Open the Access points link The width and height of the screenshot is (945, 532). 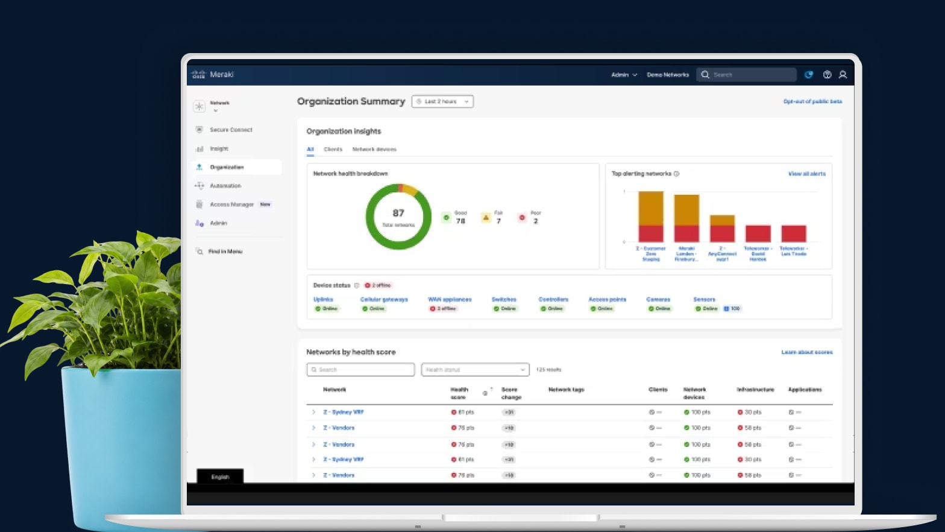click(x=607, y=299)
